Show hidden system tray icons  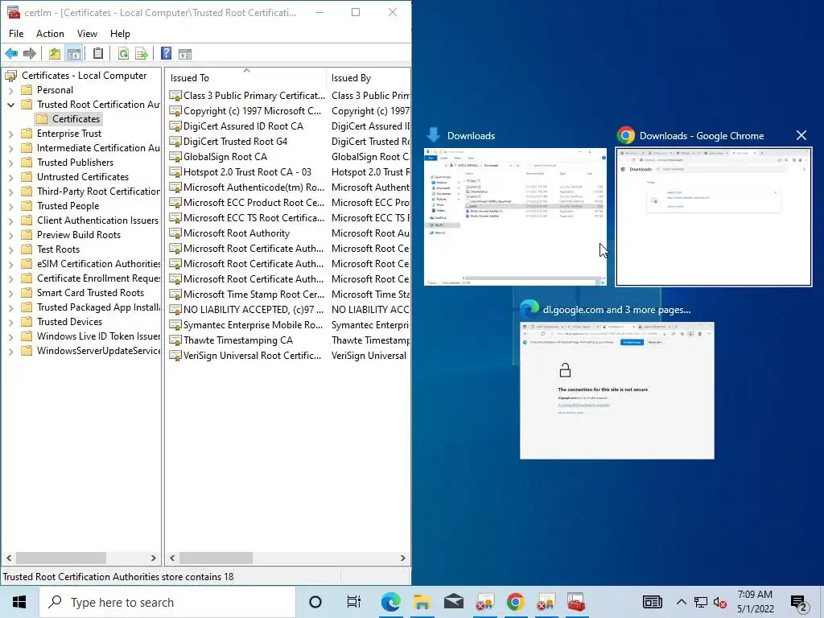click(x=681, y=602)
